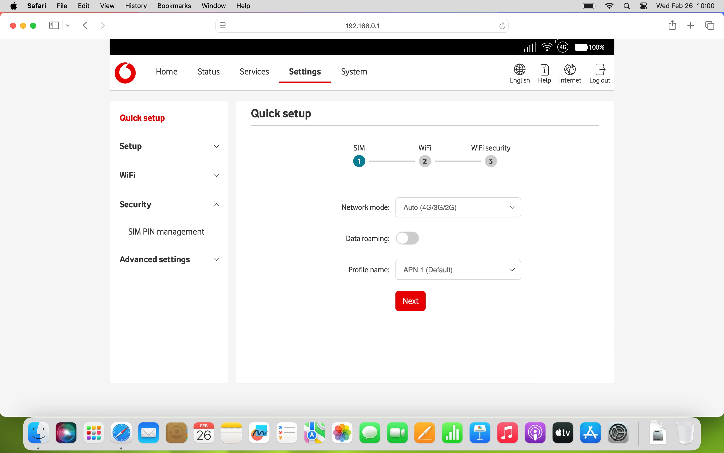This screenshot has width=724, height=453.
Task: Log out using the exit icon
Action: [x=600, y=69]
